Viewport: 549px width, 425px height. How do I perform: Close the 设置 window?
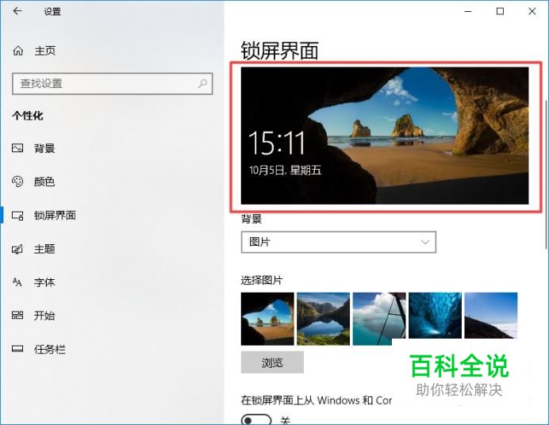pyautogui.click(x=532, y=11)
